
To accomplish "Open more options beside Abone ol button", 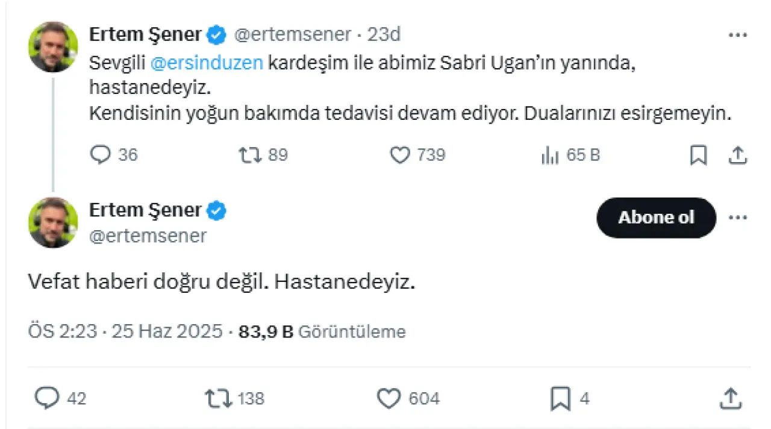I will click(737, 218).
